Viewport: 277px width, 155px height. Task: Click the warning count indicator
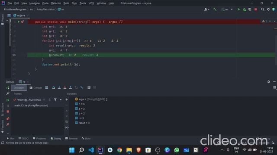coord(264,21)
